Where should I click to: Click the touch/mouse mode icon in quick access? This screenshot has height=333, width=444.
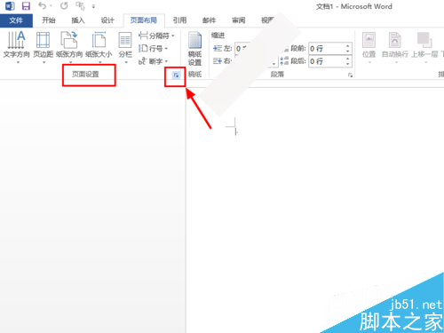[80, 6]
